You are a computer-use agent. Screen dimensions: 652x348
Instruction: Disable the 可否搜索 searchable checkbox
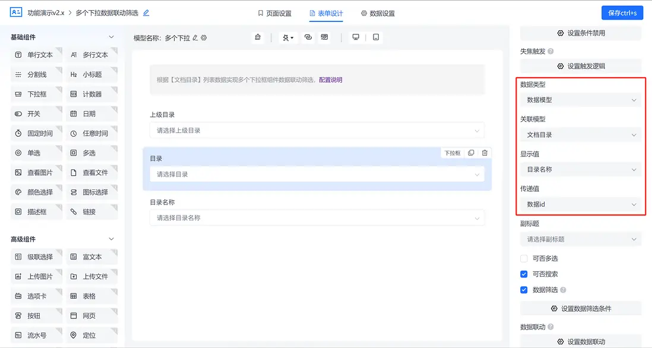pos(525,274)
